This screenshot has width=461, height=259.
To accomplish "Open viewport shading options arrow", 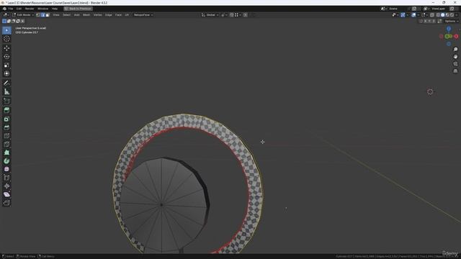I will [457, 14].
